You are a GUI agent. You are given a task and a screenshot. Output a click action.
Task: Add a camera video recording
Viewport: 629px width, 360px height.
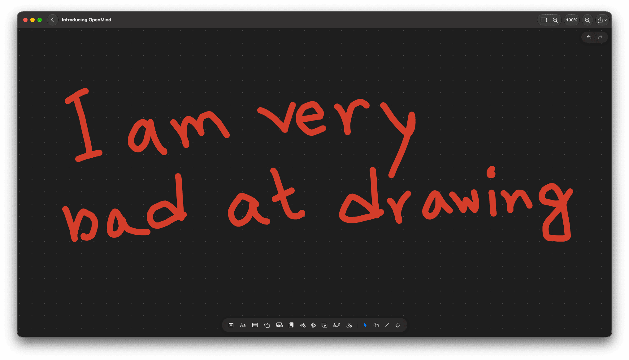click(x=337, y=325)
